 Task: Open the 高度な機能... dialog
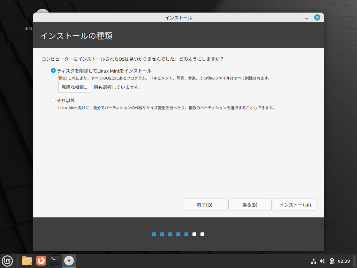tap(74, 87)
